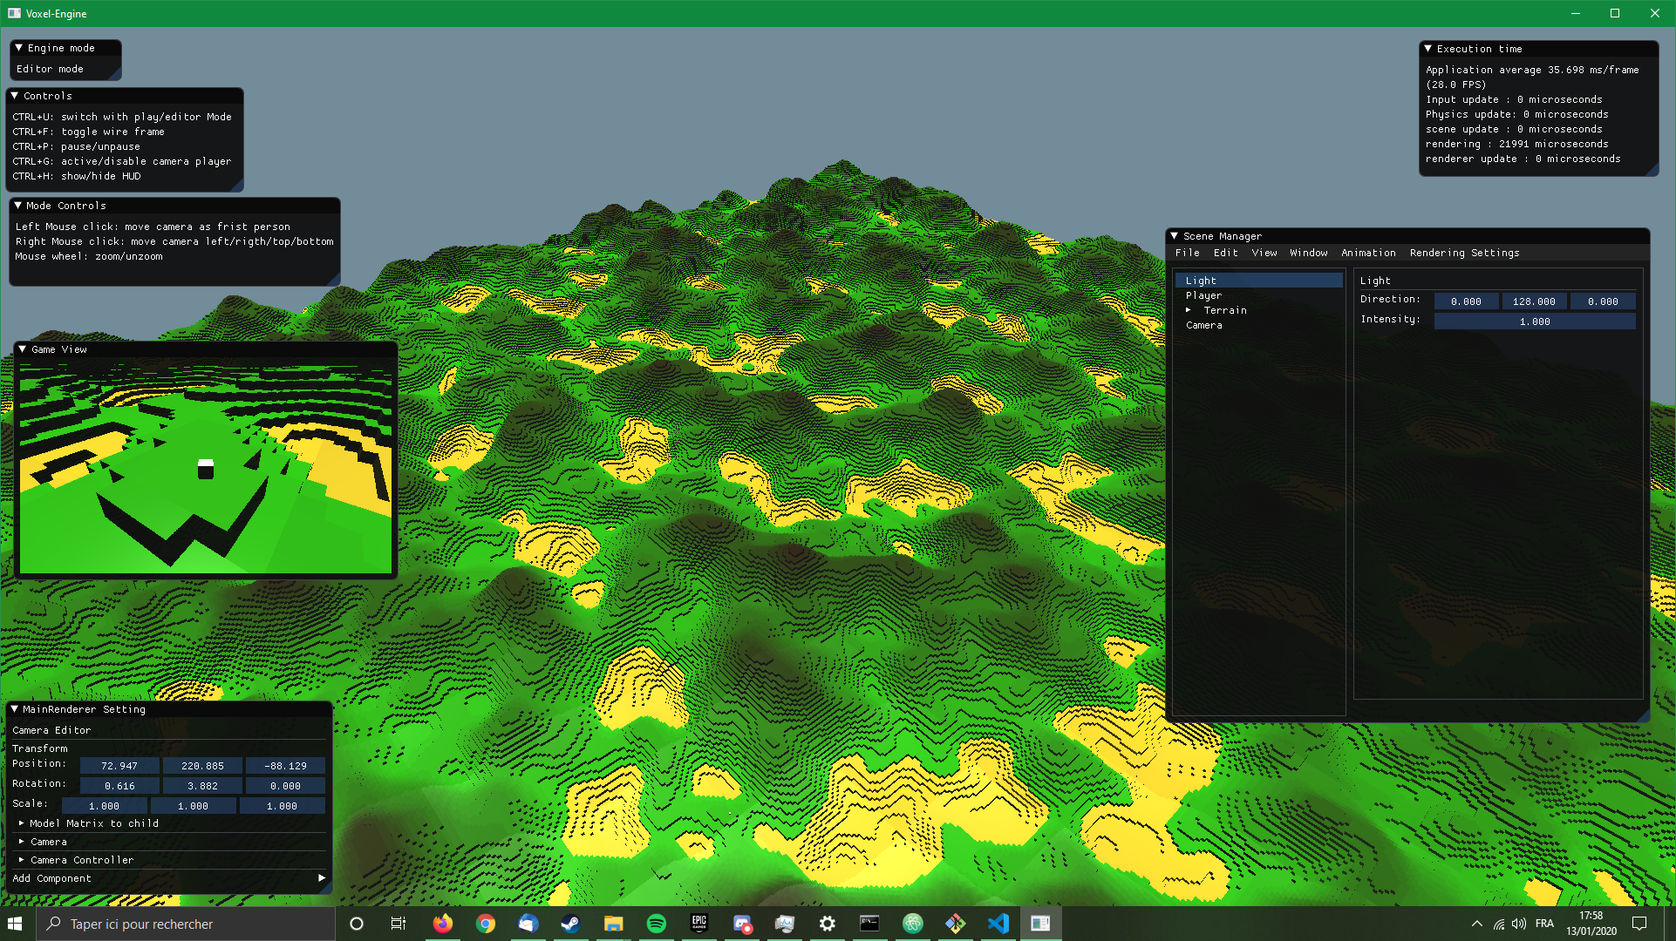This screenshot has width=1676, height=941.
Task: Open Steam from the taskbar
Action: 570,924
